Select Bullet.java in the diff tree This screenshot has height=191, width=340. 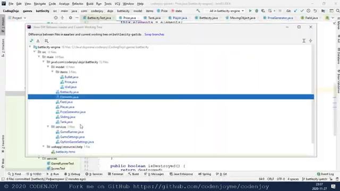71,77
